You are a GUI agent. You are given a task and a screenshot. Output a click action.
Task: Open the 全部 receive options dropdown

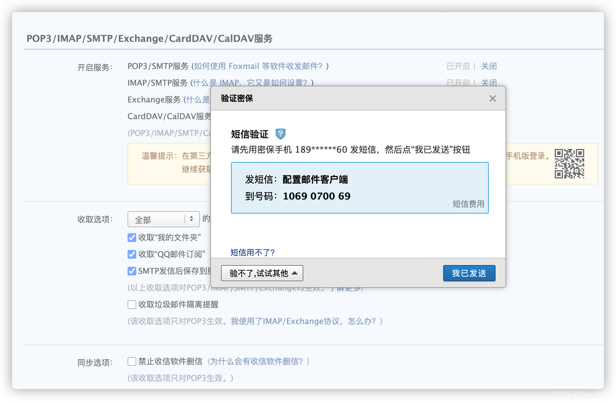(x=164, y=219)
